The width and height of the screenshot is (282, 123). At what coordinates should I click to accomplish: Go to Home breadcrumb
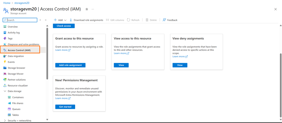(x=7, y=3)
